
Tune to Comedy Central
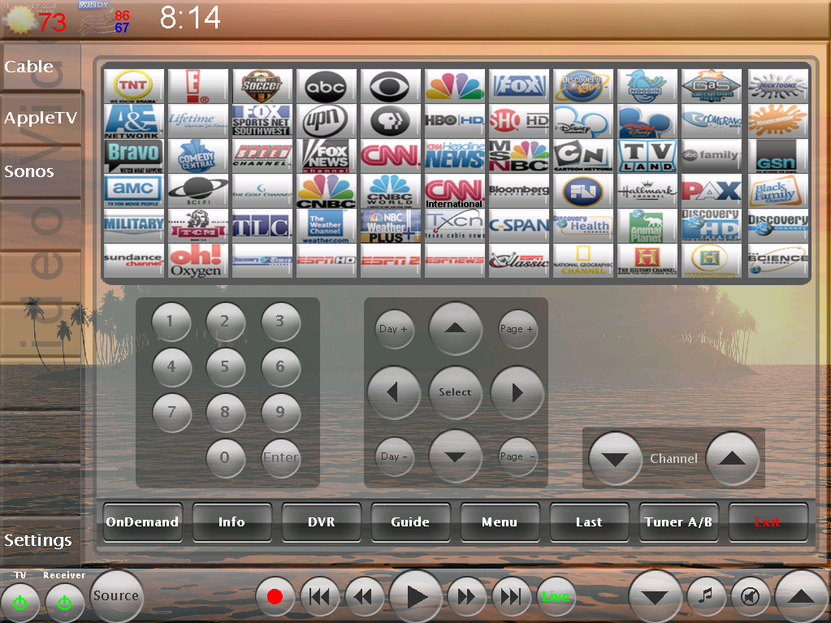tap(197, 156)
